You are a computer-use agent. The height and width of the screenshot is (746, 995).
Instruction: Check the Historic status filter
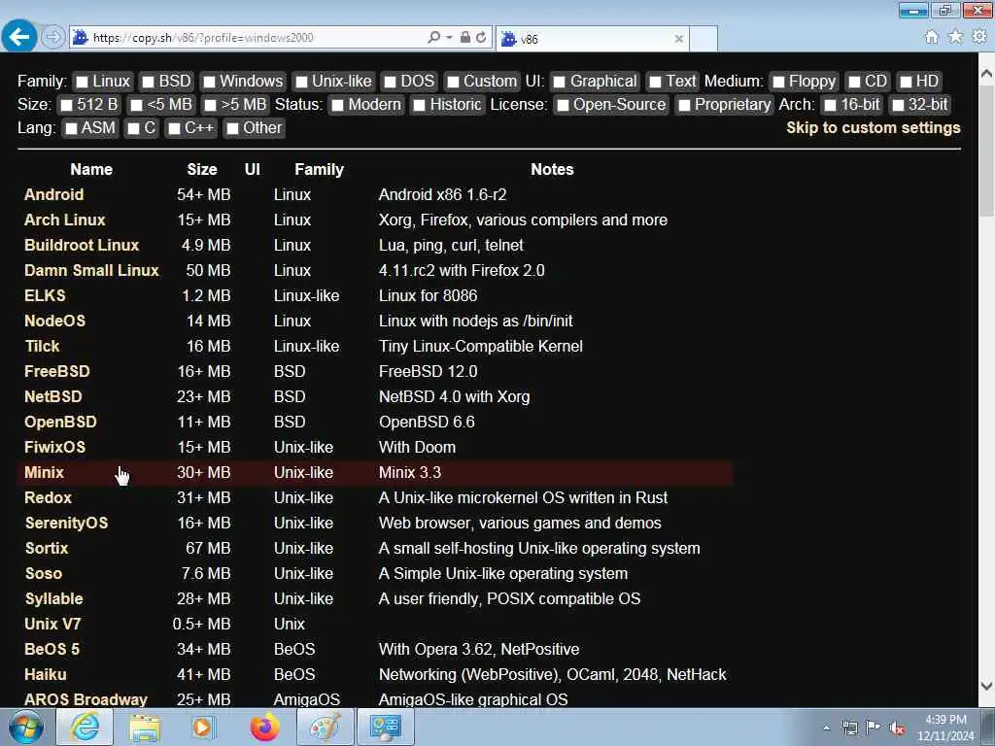click(x=419, y=105)
